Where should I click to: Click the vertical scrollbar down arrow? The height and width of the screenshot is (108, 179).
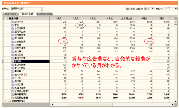pos(176,101)
